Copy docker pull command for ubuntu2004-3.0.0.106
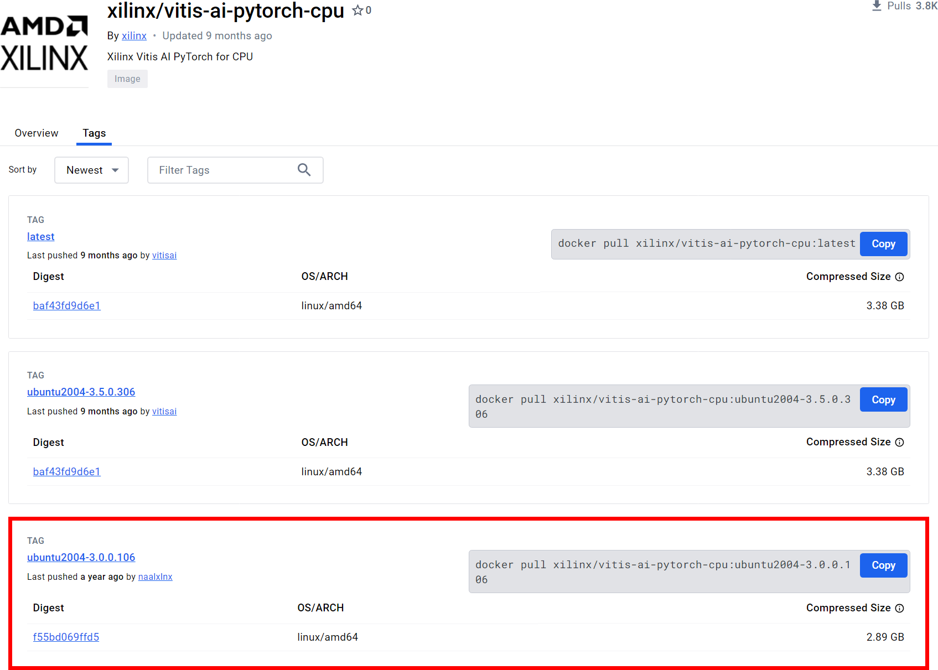 tap(883, 565)
